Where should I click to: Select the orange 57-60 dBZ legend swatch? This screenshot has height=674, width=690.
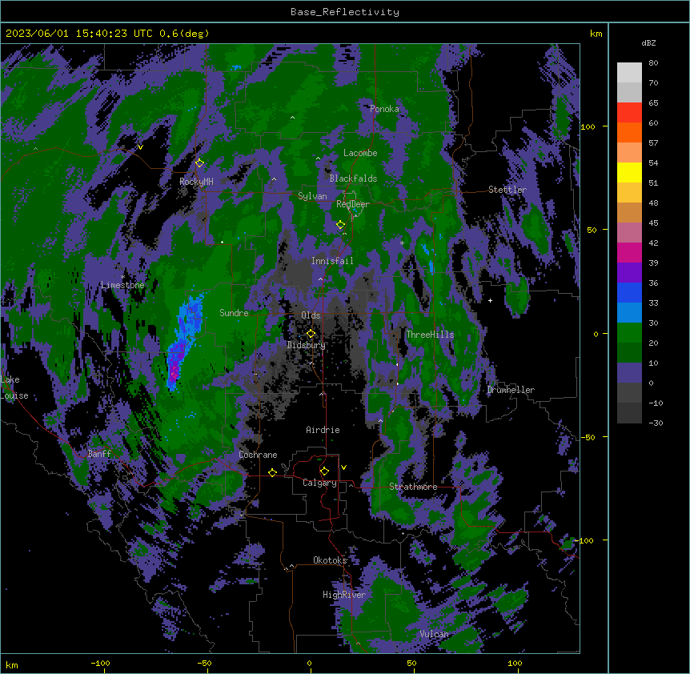click(629, 132)
